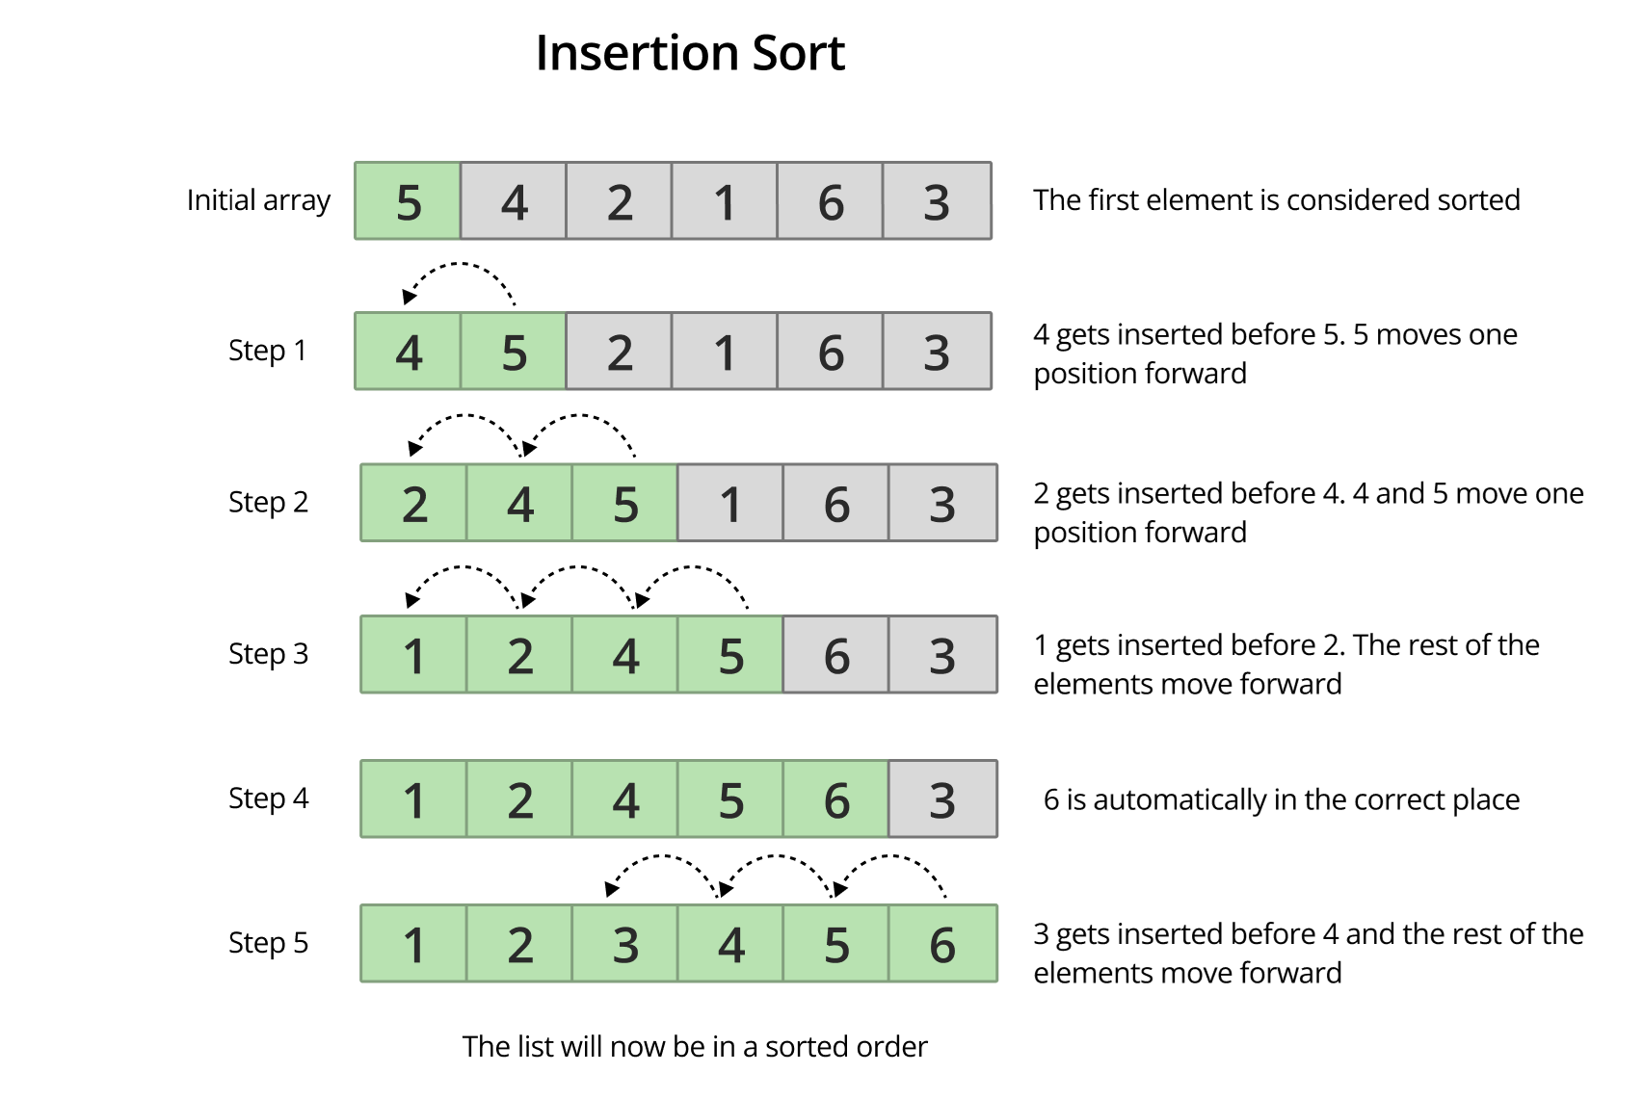
Task: Click the "Insertion Sort" title
Action: [690, 53]
